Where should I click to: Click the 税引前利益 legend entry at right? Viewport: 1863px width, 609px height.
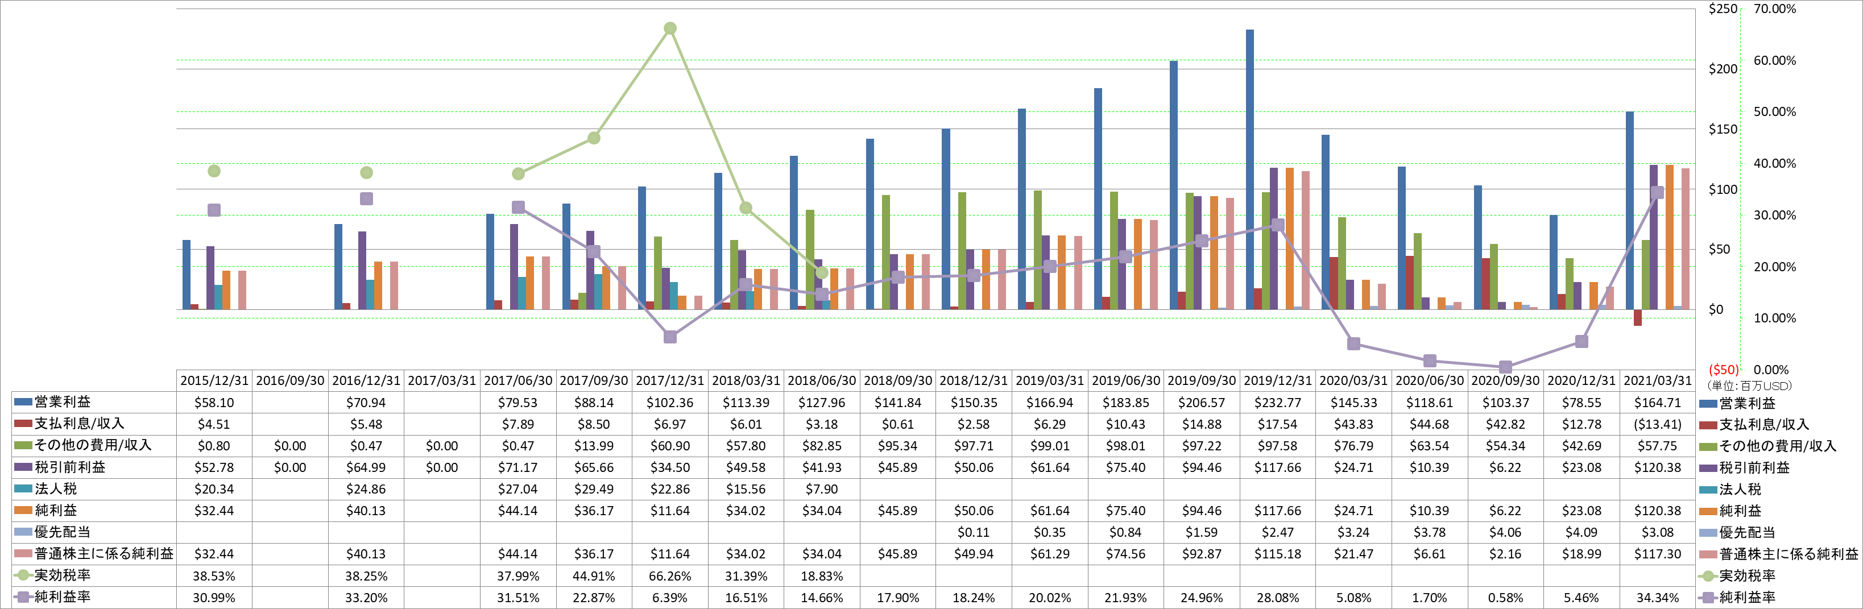[x=1754, y=468]
